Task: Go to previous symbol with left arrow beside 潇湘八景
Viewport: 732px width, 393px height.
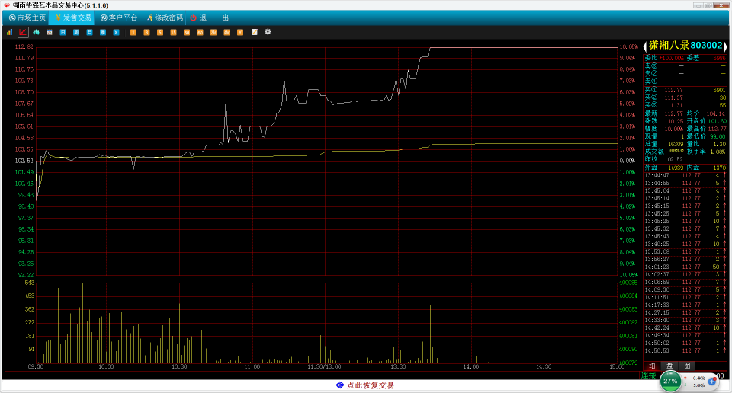Action: coord(645,46)
